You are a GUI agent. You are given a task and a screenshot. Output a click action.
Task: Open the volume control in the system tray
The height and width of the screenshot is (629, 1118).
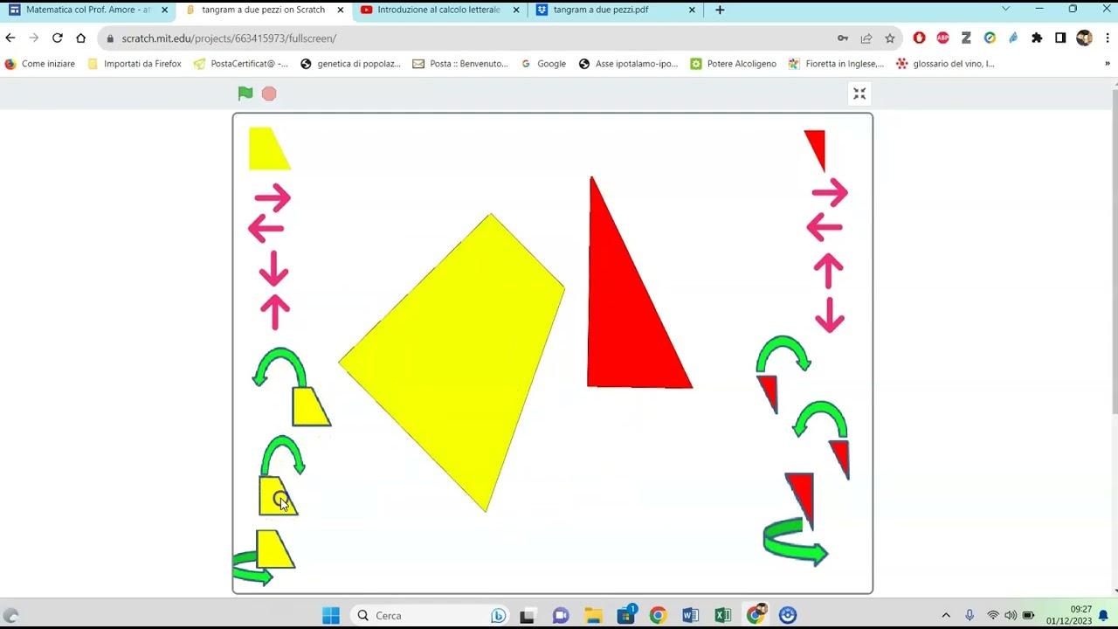(x=1011, y=616)
